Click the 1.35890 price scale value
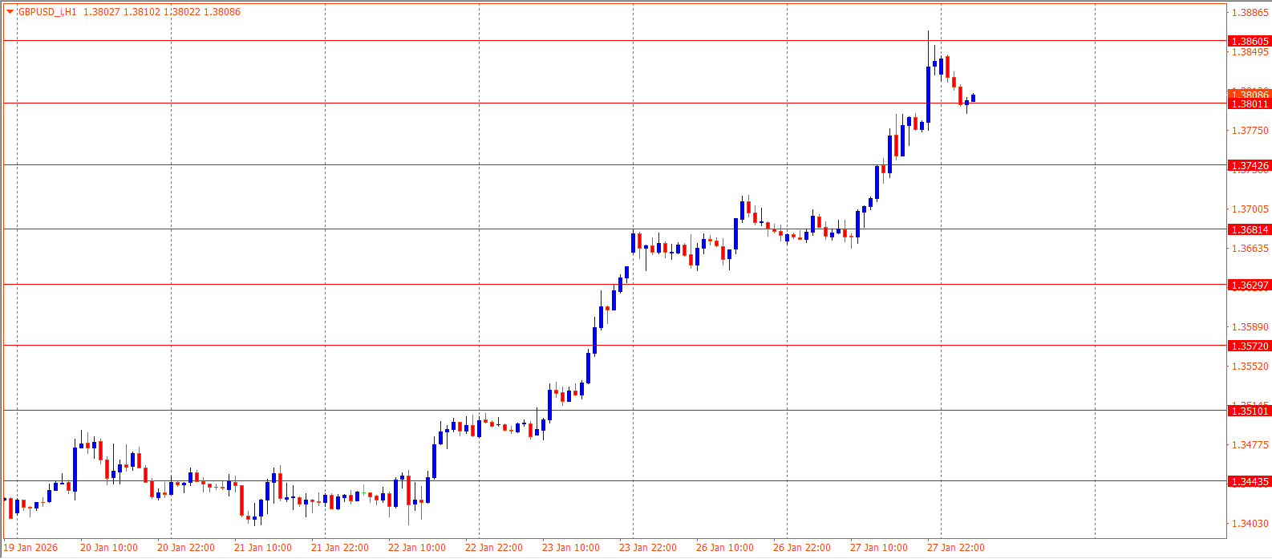 [1250, 327]
